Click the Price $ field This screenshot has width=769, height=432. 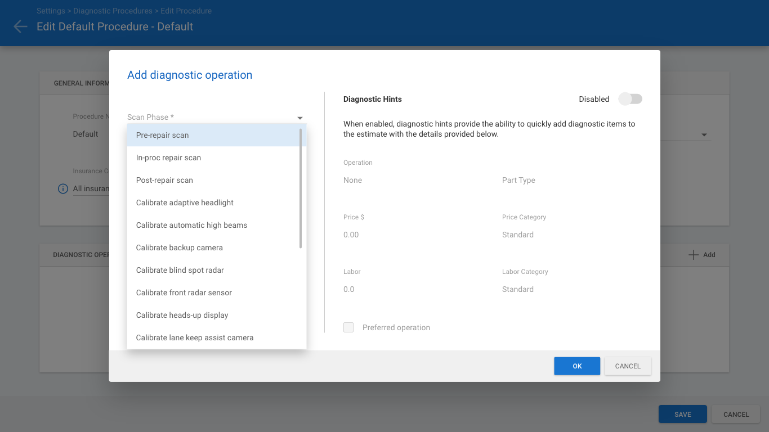(414, 235)
